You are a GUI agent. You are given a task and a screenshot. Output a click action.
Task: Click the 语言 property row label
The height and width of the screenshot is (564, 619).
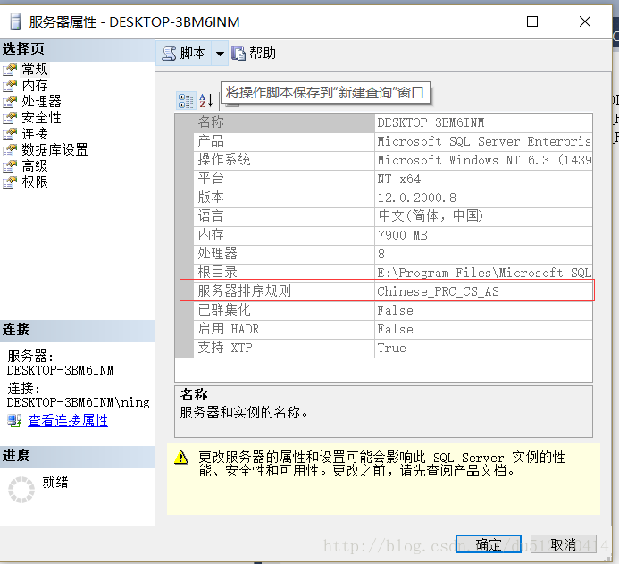[x=211, y=216]
